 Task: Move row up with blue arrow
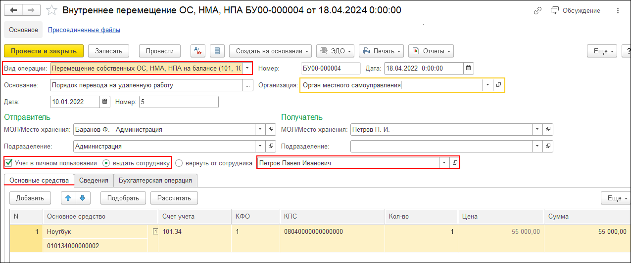click(x=68, y=198)
